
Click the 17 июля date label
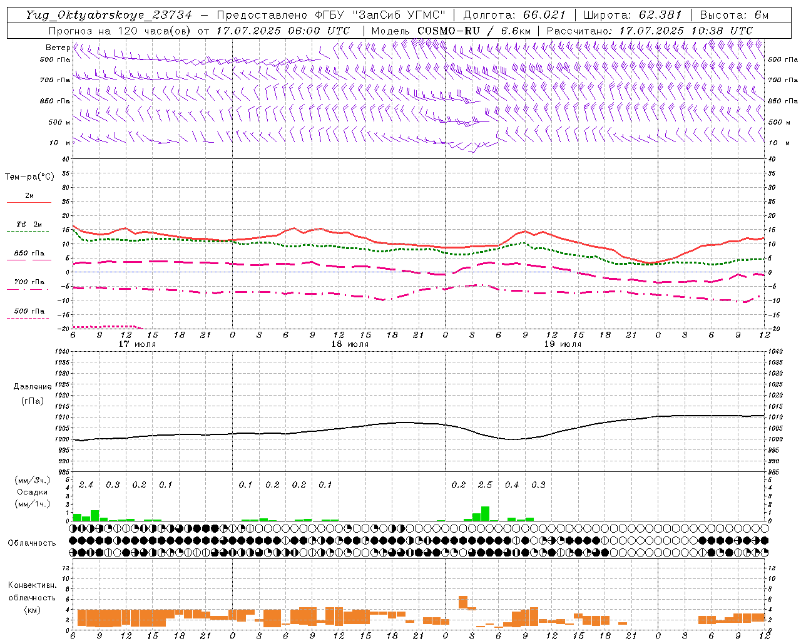coord(137,344)
